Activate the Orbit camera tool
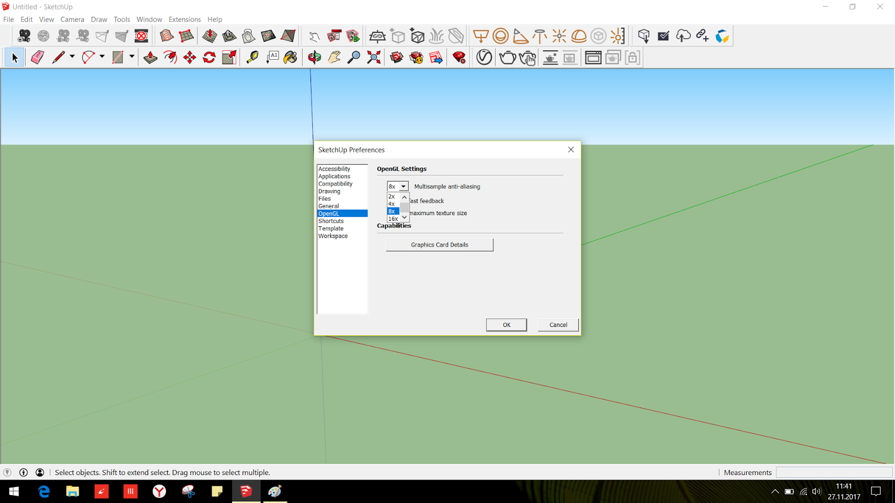This screenshot has height=503, width=895. point(314,57)
